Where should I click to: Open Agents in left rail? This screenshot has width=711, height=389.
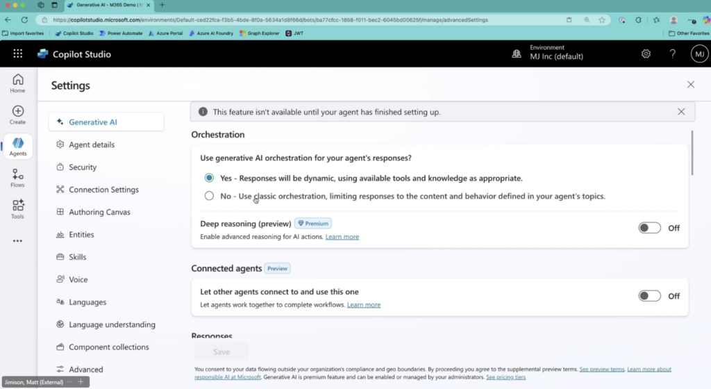tap(17, 147)
